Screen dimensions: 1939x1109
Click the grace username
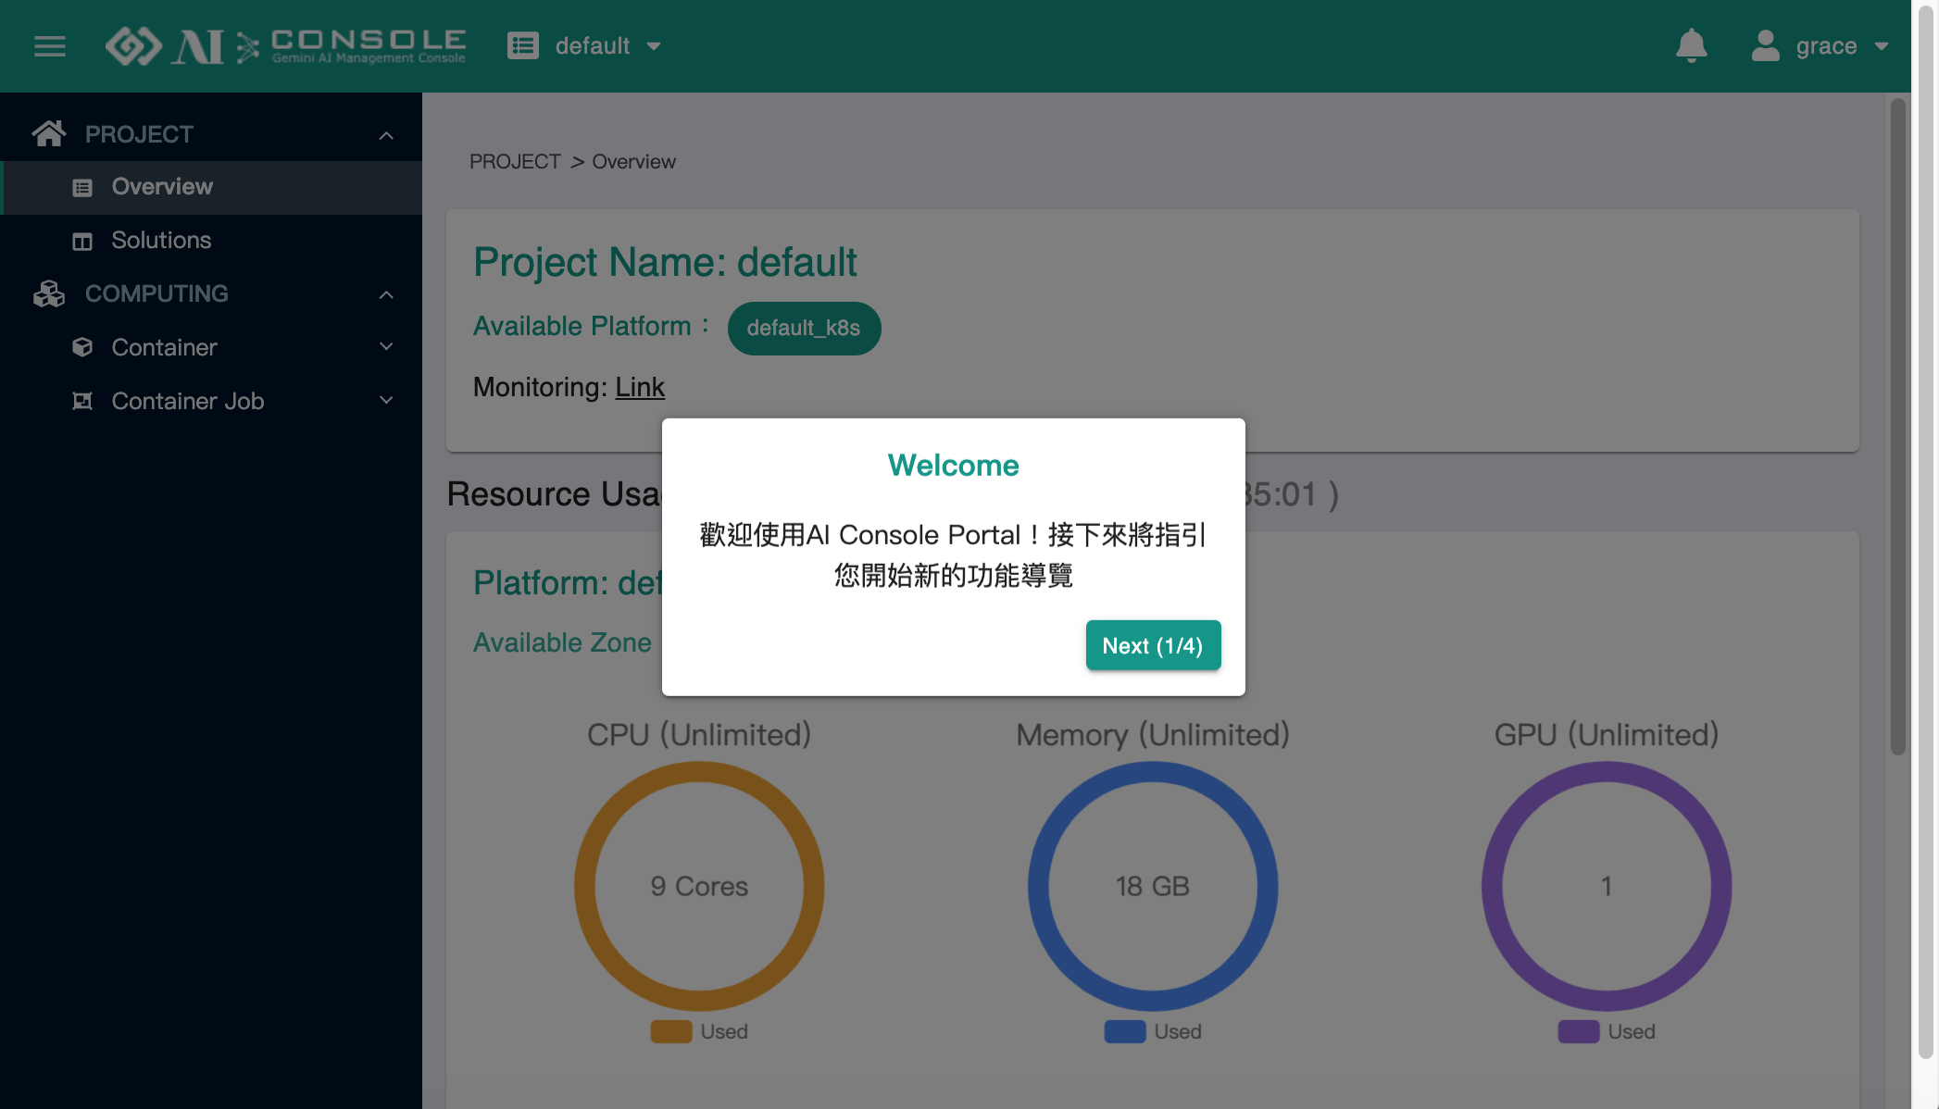coord(1826,45)
